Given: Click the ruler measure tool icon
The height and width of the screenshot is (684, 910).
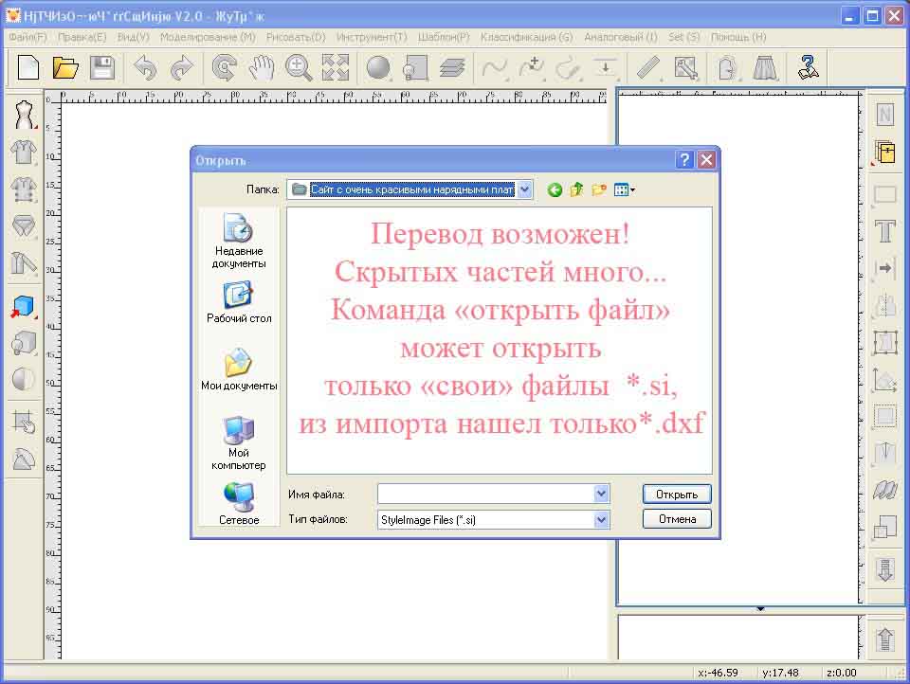Looking at the screenshot, I should click(x=648, y=67).
